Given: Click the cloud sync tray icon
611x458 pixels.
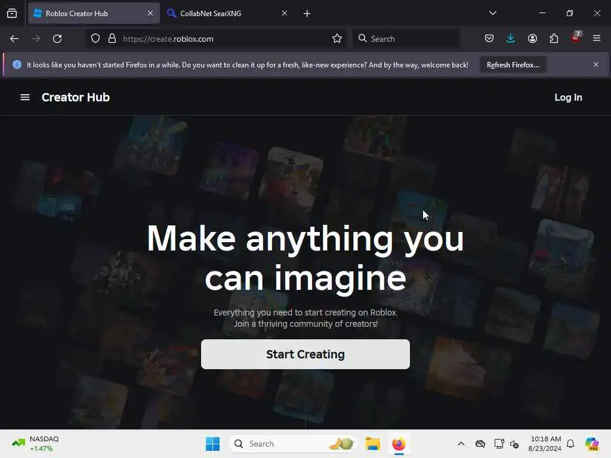Looking at the screenshot, I should (480, 444).
